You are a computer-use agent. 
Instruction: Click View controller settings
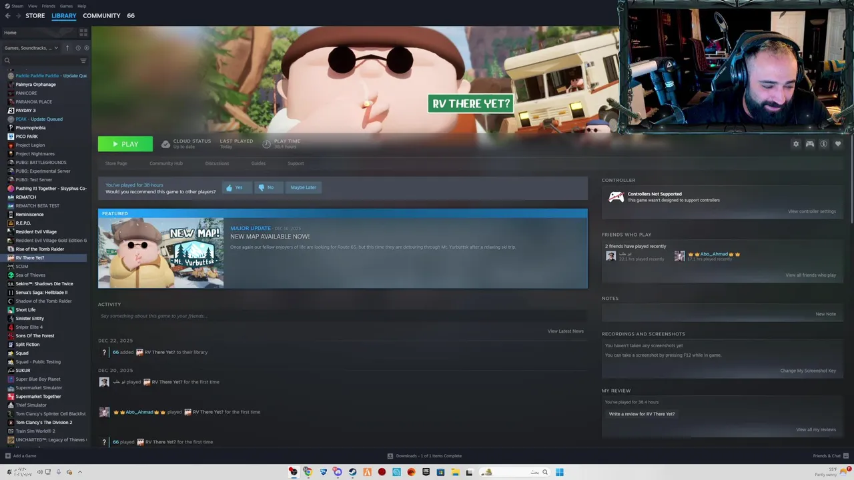[x=811, y=211]
